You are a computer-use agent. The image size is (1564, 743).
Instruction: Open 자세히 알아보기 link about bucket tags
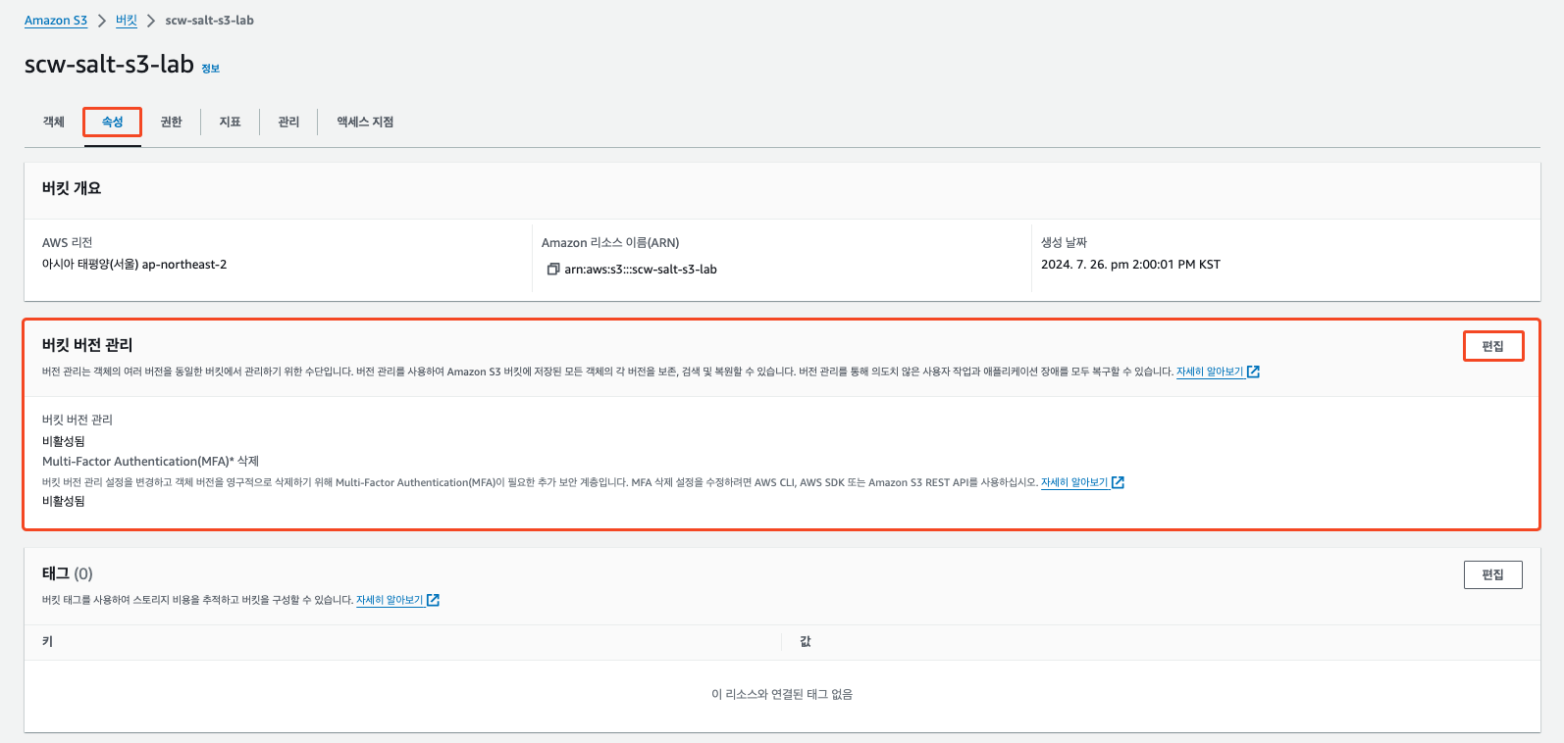pyautogui.click(x=389, y=600)
